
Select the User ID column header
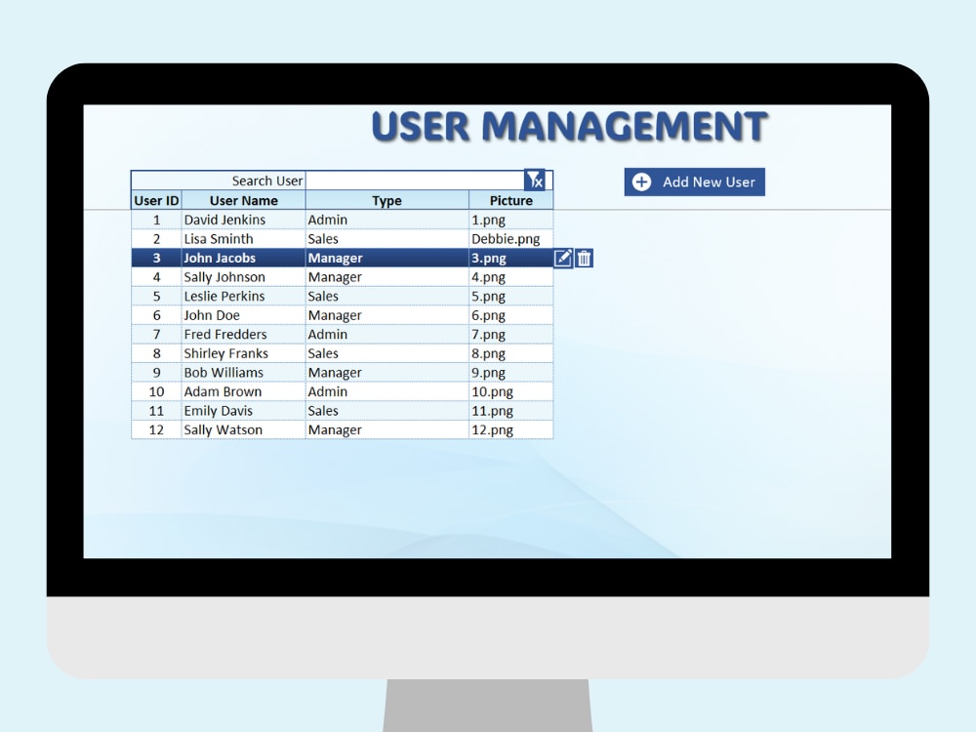pos(156,200)
